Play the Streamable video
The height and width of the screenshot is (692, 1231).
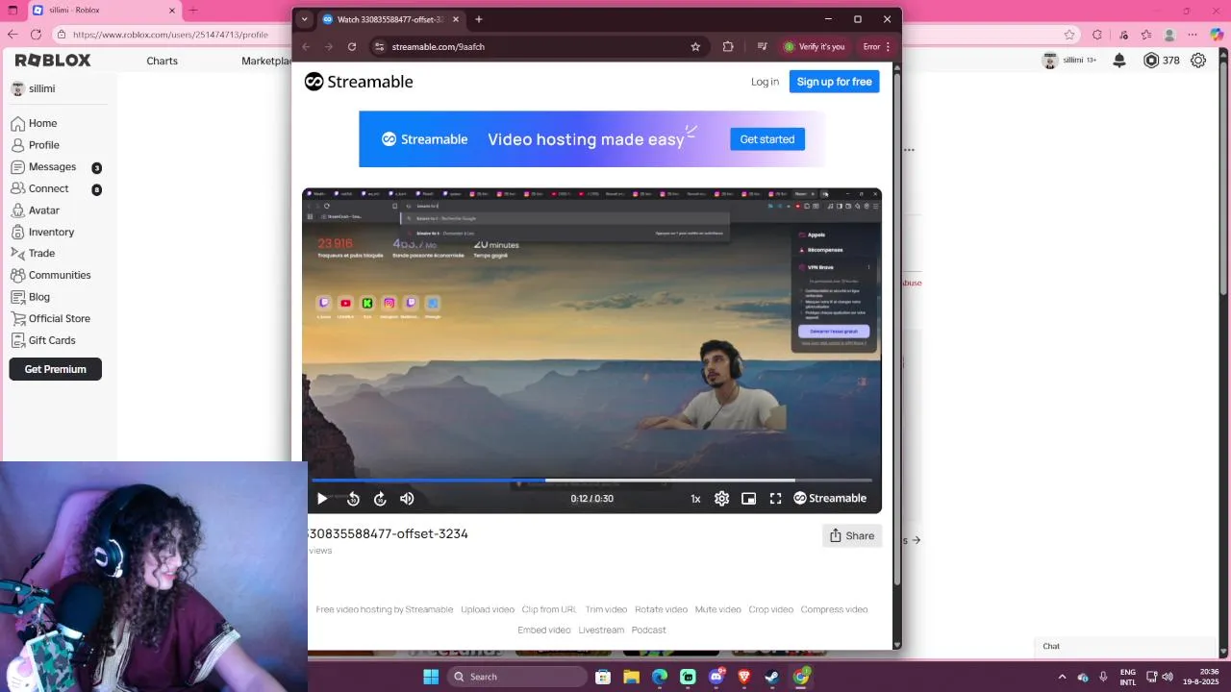pos(322,499)
